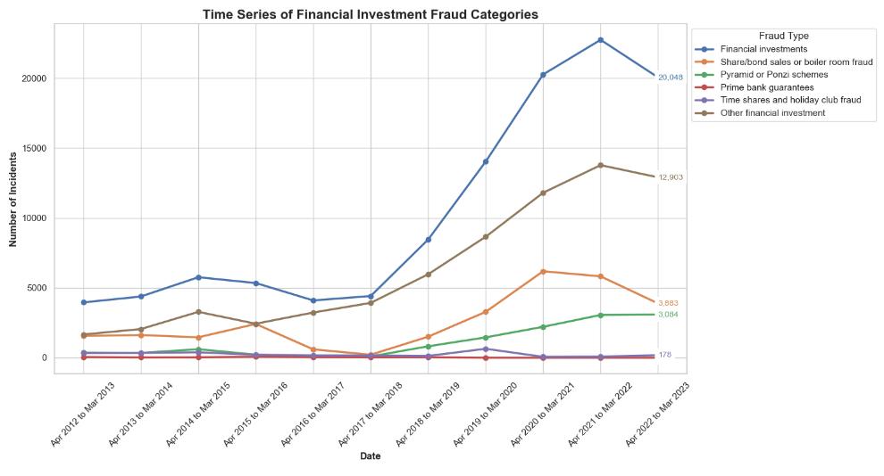Viewport: 884px width, 476px height.
Task: Click the 3,883 orange data label
Action: point(669,304)
